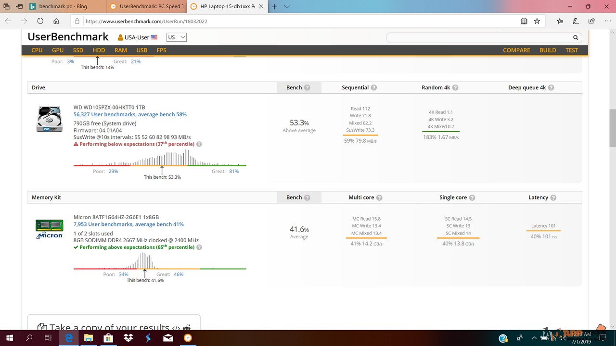Click help icon beside Memory Bench header
This screenshot has height=346, width=616.
coord(307,198)
